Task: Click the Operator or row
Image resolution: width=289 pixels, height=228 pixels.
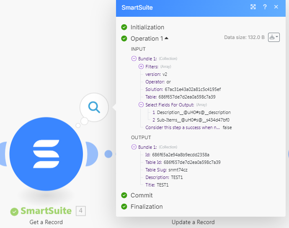Action: 158,82
